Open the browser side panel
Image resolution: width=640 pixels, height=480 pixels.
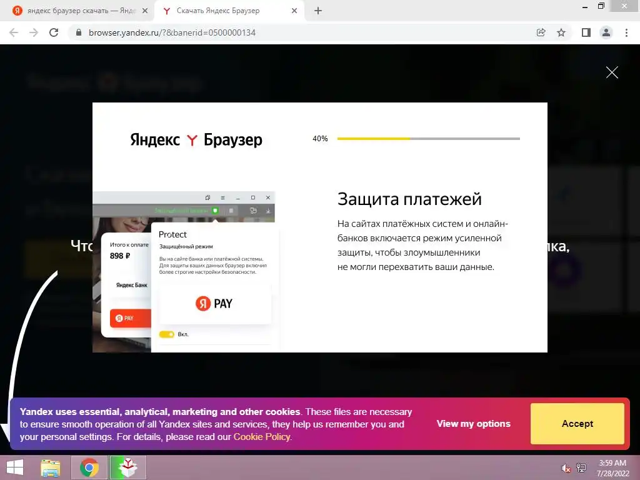(x=586, y=32)
